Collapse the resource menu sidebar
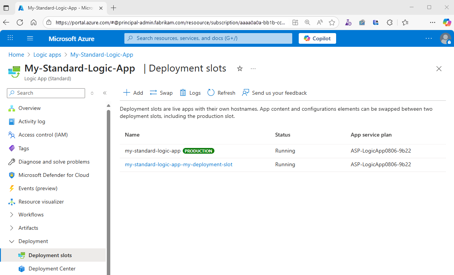This screenshot has height=275, width=454. 105,93
